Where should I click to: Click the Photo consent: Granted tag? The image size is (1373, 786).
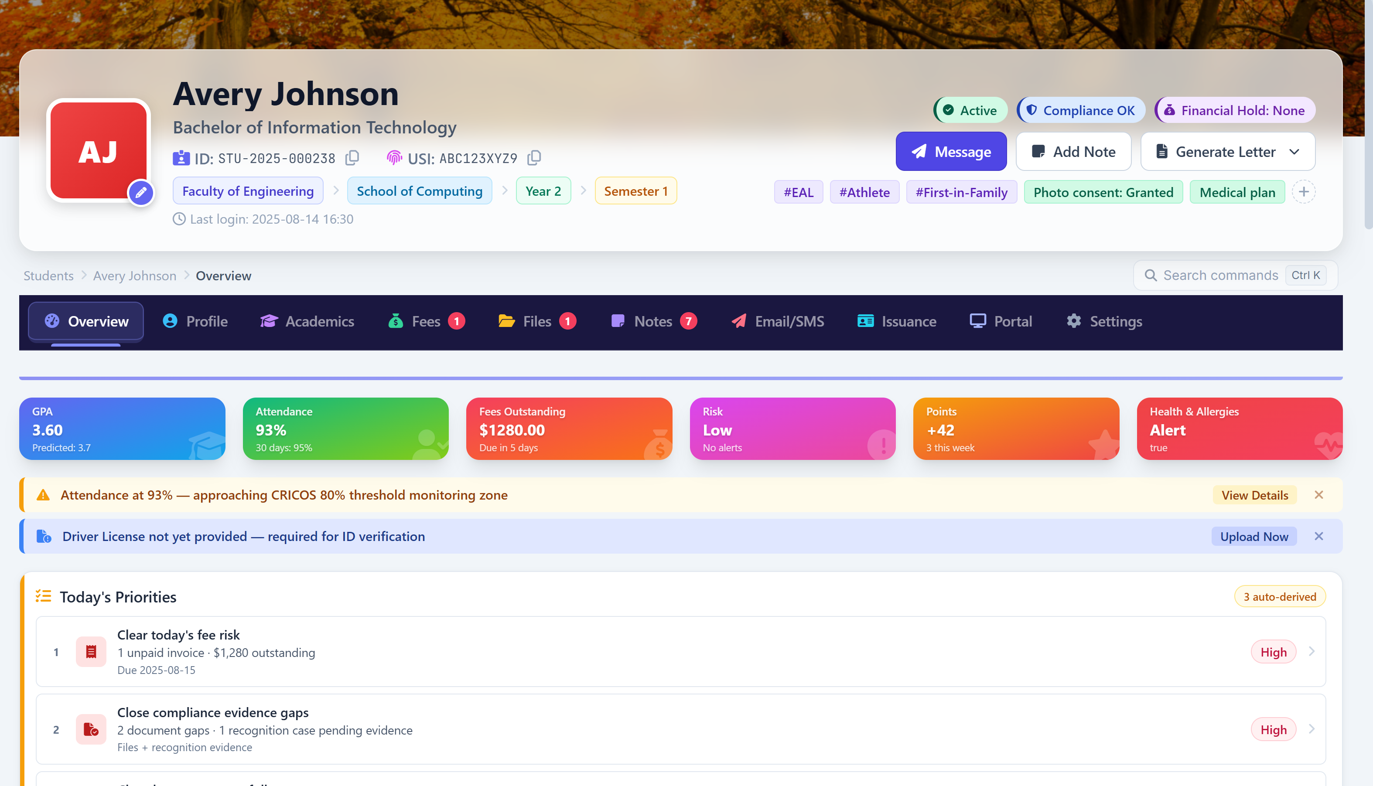1103,192
